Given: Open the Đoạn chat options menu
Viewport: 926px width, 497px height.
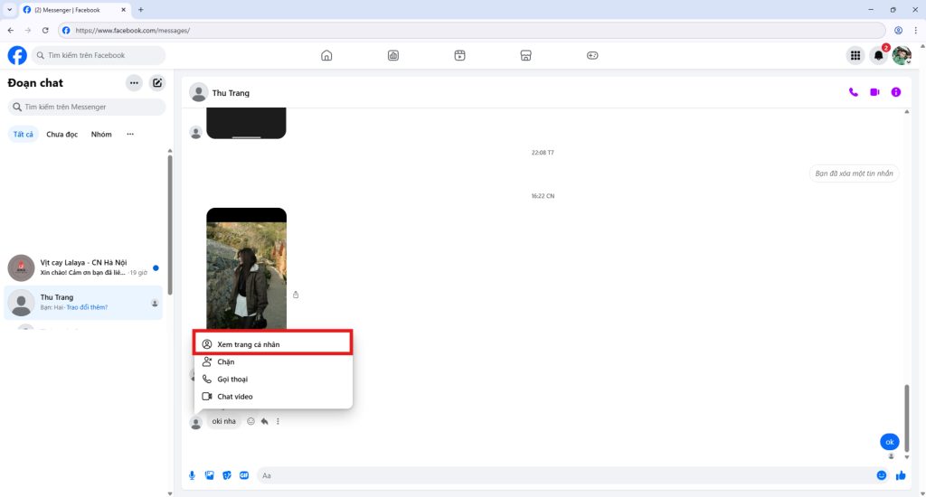Looking at the screenshot, I should point(134,83).
